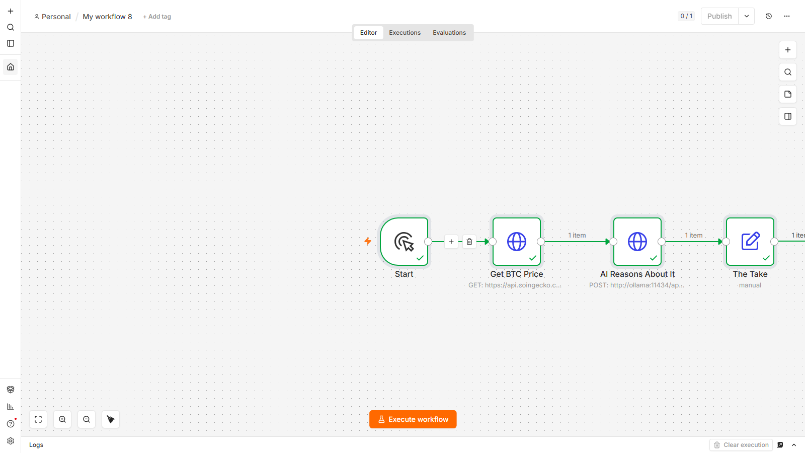Screen dimensions: 805x453
Task: Zoom out of the canvas
Action: pos(87,419)
